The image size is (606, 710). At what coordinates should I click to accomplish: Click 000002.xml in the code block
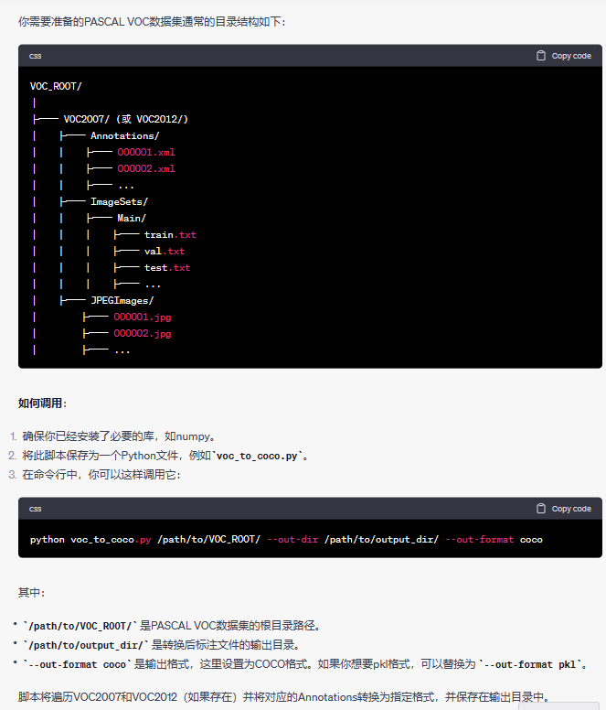(146, 168)
